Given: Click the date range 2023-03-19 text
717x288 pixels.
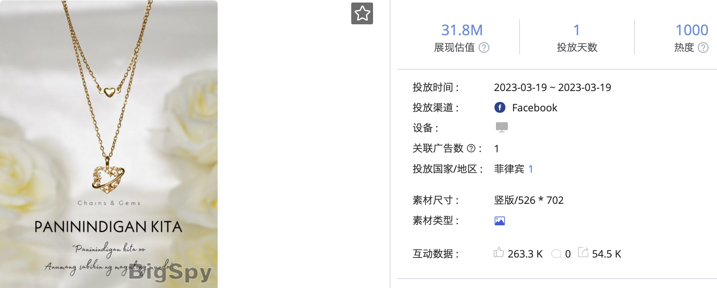Looking at the screenshot, I should (552, 87).
